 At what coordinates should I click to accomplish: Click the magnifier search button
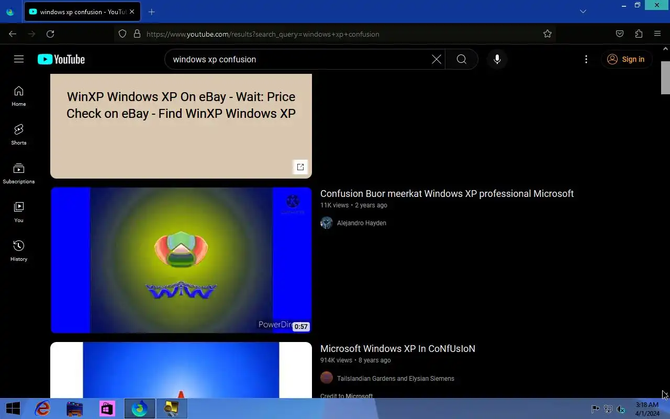[x=461, y=59]
